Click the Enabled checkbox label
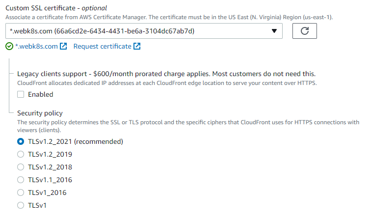Viewport: 369px width, 219px height. pyautogui.click(x=41, y=94)
